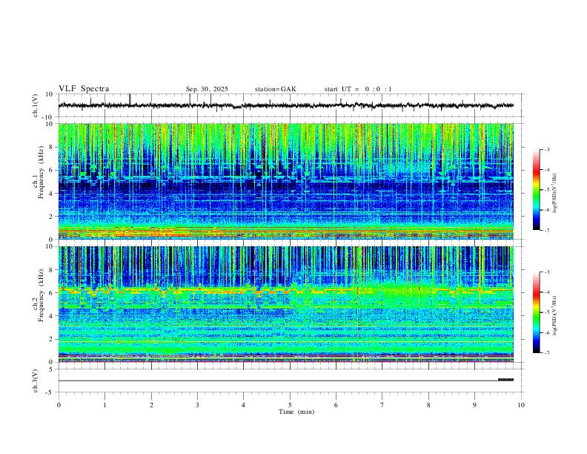Click the ch.1 voltage waveform trace

[x=285, y=105]
